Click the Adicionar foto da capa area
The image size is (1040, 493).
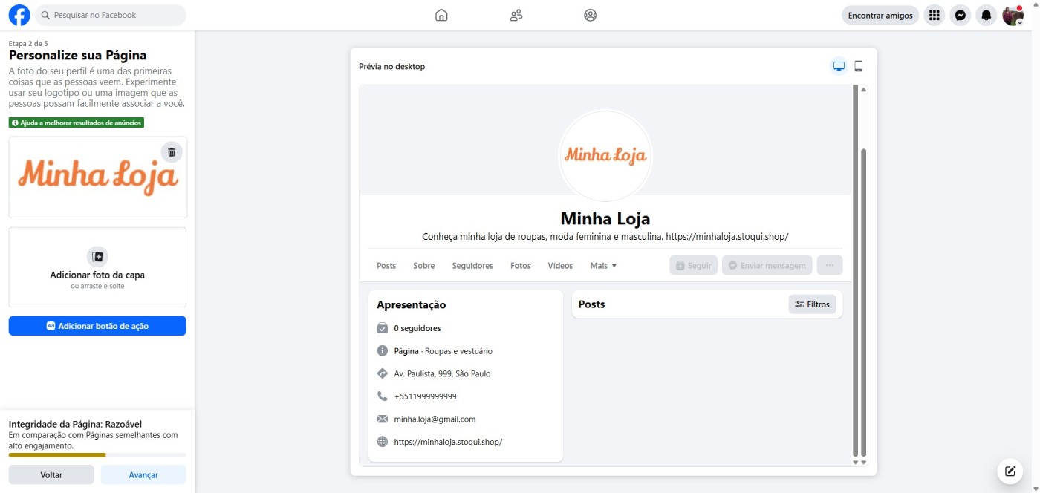(x=97, y=267)
